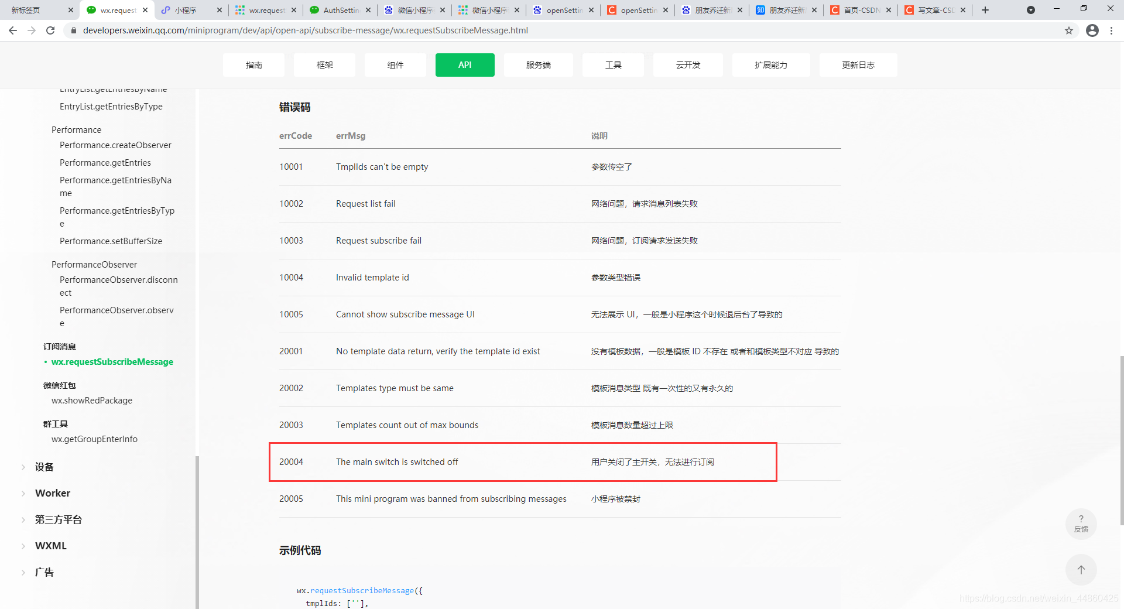Click the 错误码 section heading
The width and height of the screenshot is (1124, 609).
click(294, 107)
